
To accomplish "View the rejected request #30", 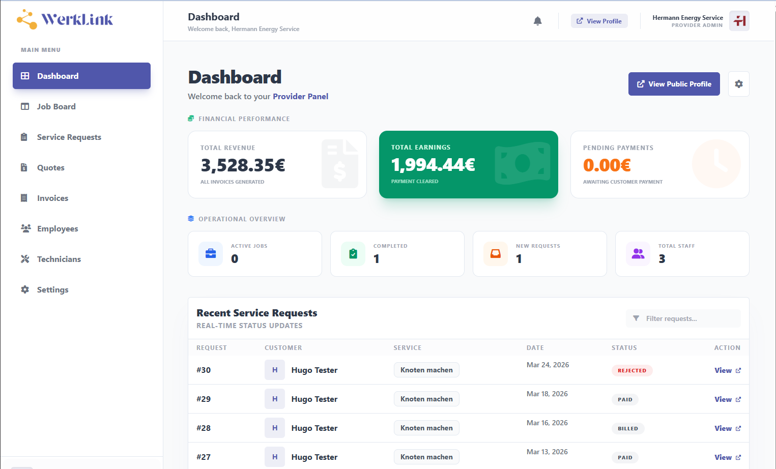I will [727, 370].
